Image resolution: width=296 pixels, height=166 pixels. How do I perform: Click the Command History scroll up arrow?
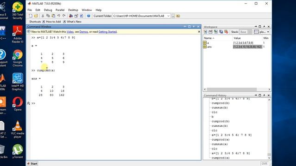pyautogui.click(x=269, y=100)
